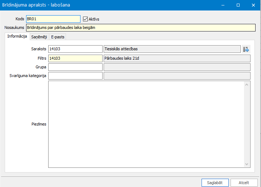The width and height of the screenshot is (261, 187).
Task: Click the empty Grupa description field
Action: pyautogui.click(x=177, y=67)
